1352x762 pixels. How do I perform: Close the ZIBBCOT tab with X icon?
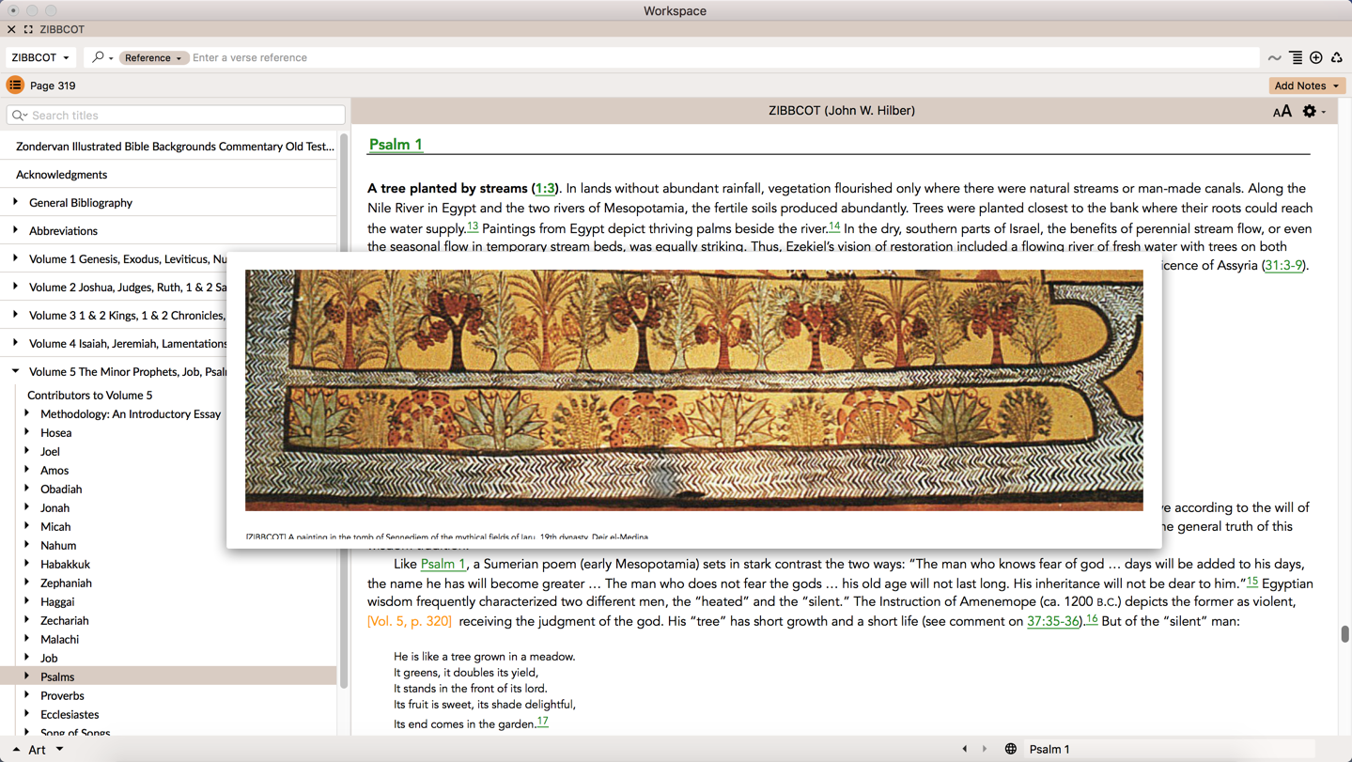coord(11,29)
